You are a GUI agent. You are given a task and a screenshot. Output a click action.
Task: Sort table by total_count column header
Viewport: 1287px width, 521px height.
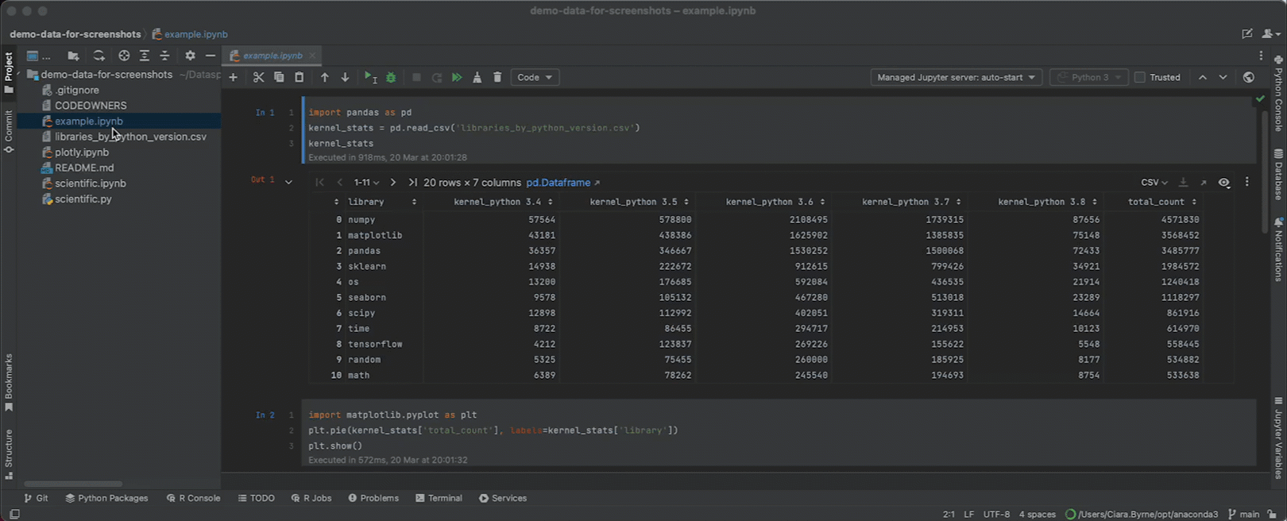(1156, 203)
